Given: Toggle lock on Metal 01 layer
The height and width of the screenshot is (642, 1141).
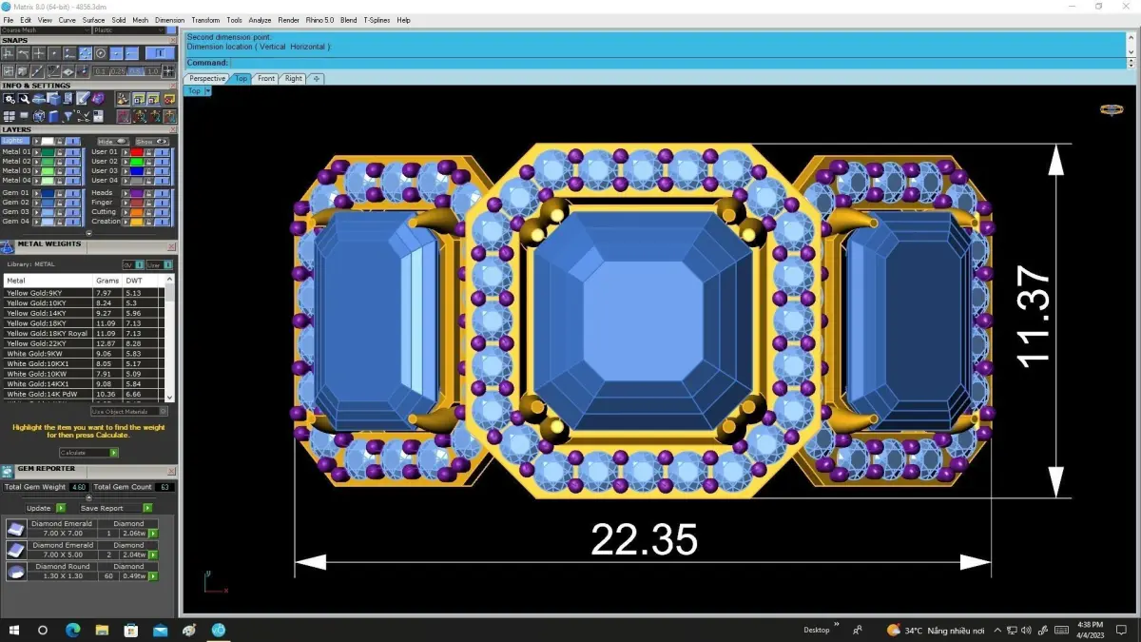Looking at the screenshot, I should [60, 152].
